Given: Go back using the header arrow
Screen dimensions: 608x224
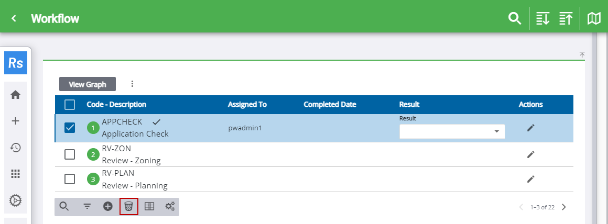Looking at the screenshot, I should point(14,19).
